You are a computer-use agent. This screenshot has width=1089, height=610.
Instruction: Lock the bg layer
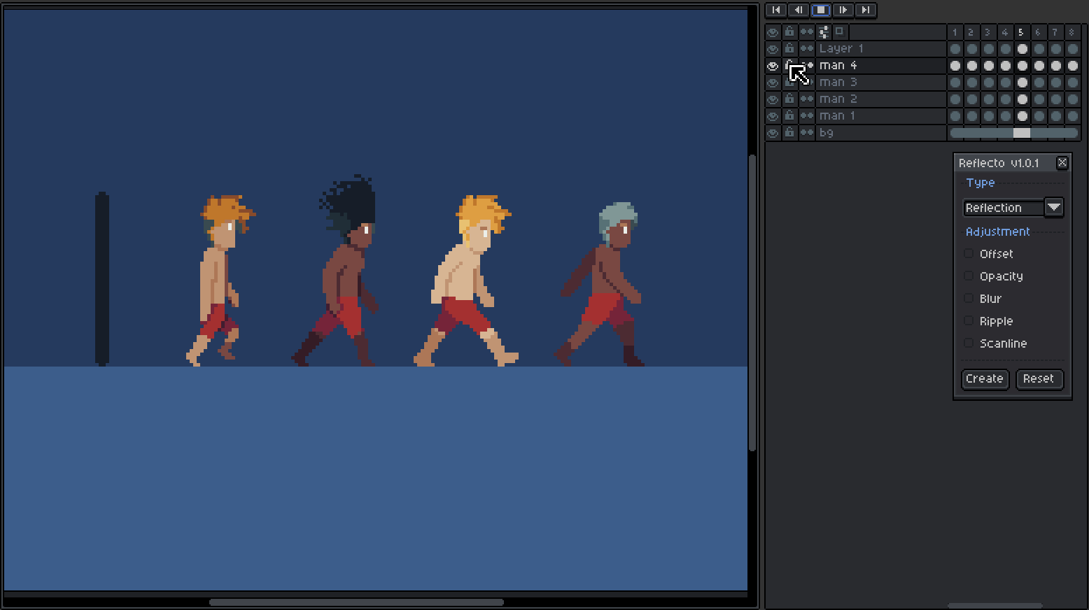tap(789, 133)
